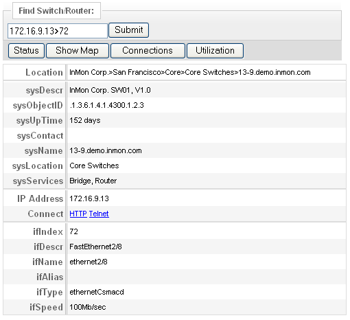Focus the Find Switch/Router input field
The image size is (350, 320).
(58, 31)
